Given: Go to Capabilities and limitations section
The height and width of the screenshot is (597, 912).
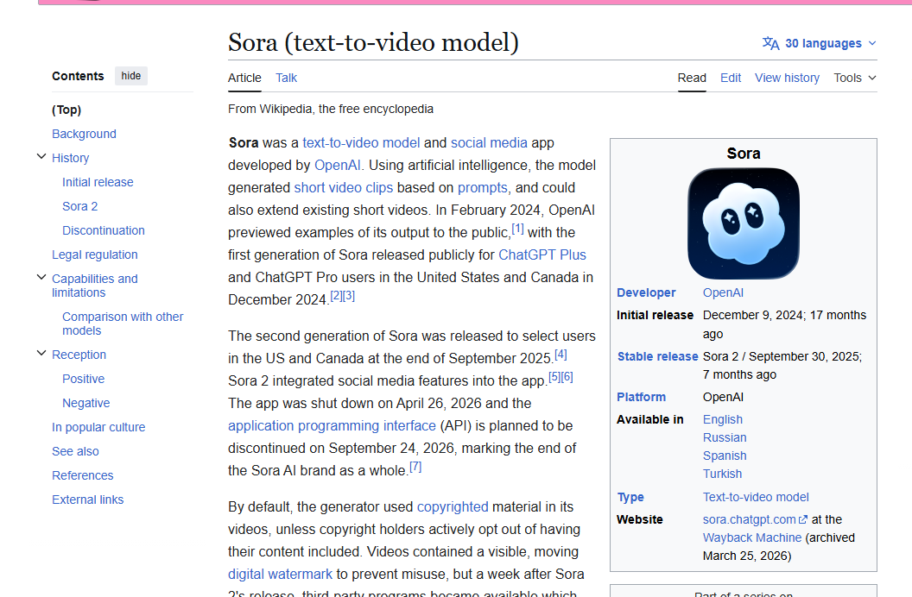Looking at the screenshot, I should click(x=95, y=286).
